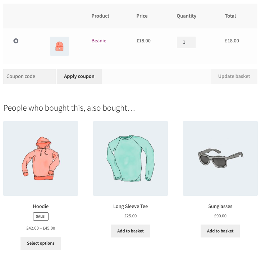Click the Hoodie product title

(41, 206)
